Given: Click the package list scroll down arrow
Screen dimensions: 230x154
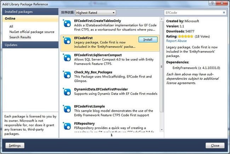Looking at the screenshot, I should (x=162, y=130).
